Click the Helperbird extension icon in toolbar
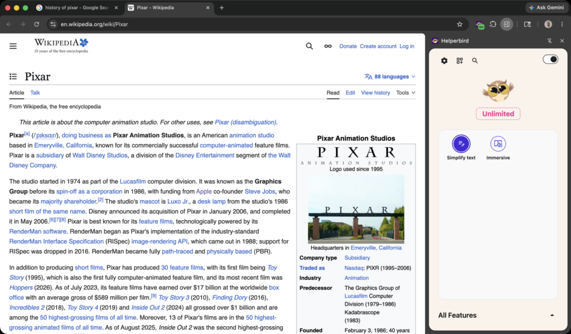This screenshot has height=334, width=571. (480, 25)
